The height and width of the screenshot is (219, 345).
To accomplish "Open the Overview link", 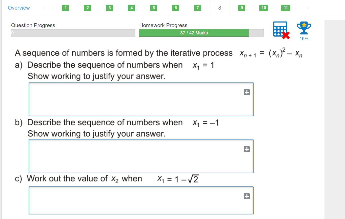I will pyautogui.click(x=19, y=8).
